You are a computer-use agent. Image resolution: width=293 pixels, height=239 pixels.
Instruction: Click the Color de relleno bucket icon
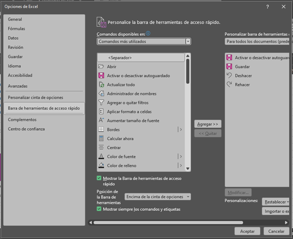(x=101, y=165)
